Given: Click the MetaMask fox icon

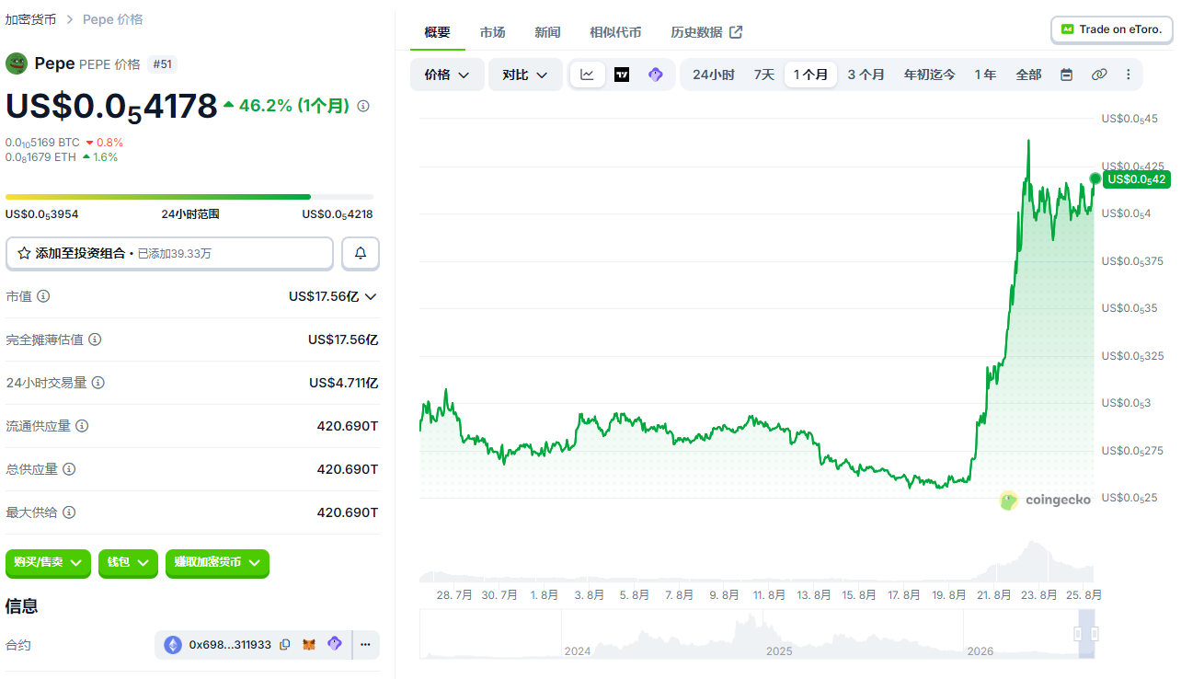Looking at the screenshot, I should coord(310,645).
